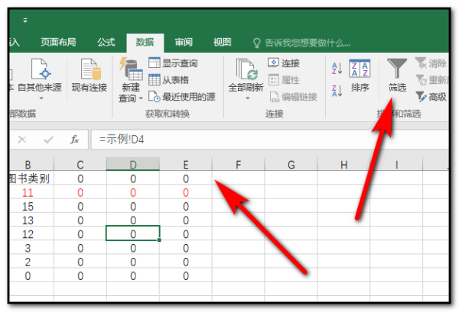Image resolution: width=459 pixels, height=312 pixels.
Task: Click the Connections (连接) icon
Action: [273, 63]
